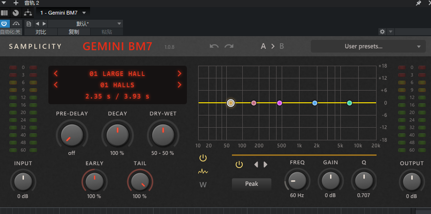The width and height of the screenshot is (431, 214).
Task: Select the magenta EQ band node
Action: [x=279, y=103]
